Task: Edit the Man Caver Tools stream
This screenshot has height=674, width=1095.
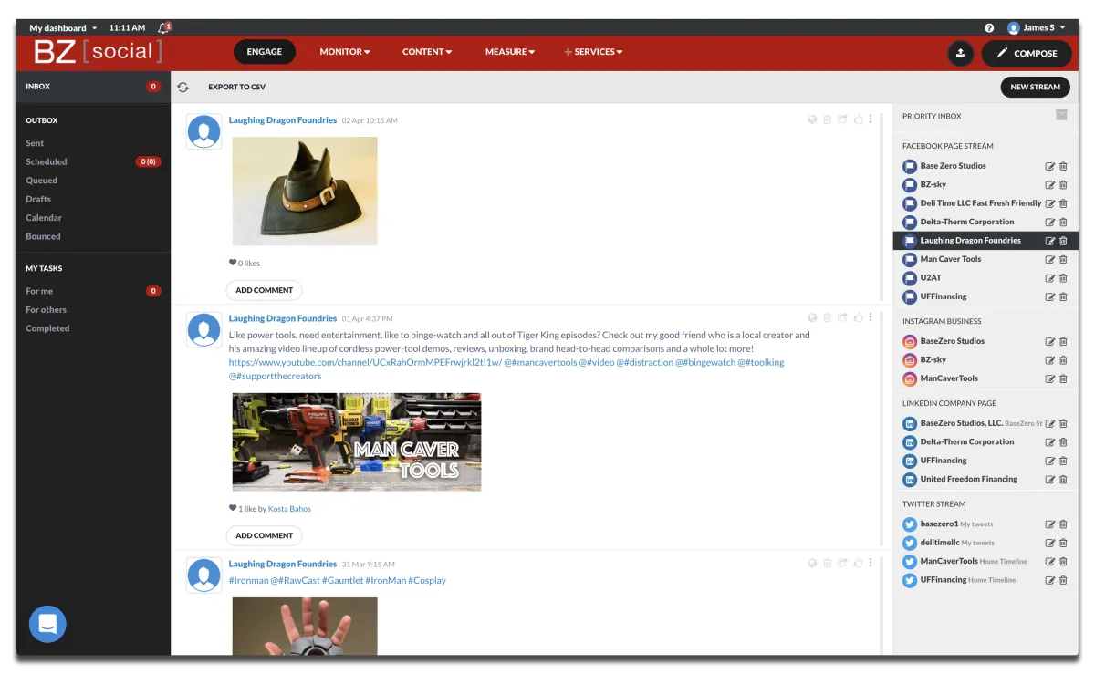Action: click(x=1049, y=260)
